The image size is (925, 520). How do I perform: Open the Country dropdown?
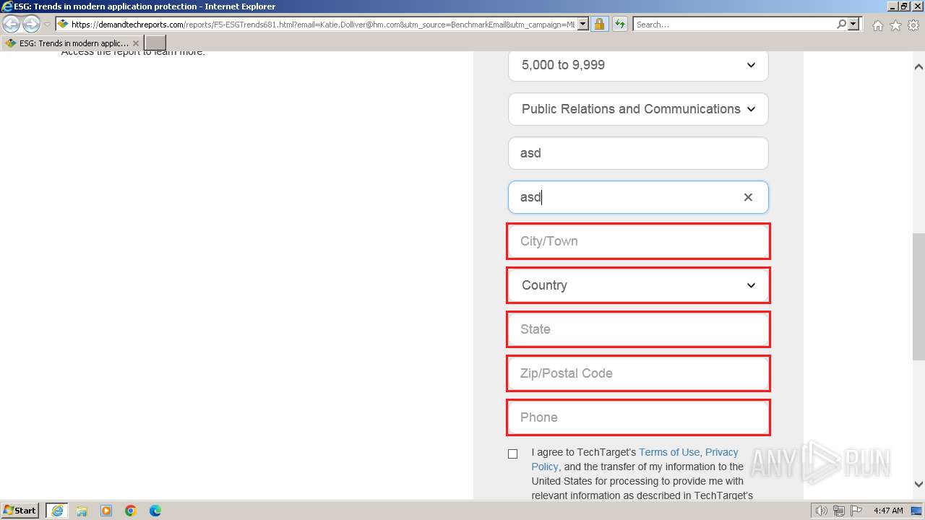tap(638, 285)
